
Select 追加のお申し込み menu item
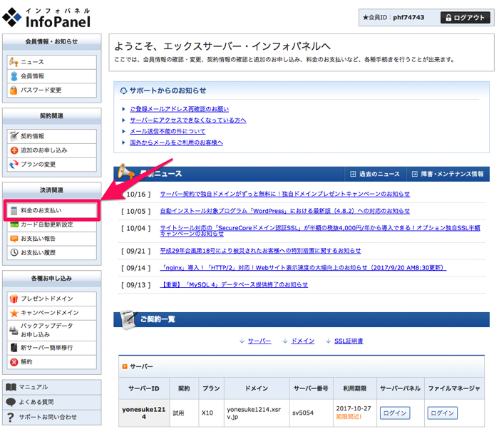[x=52, y=150]
